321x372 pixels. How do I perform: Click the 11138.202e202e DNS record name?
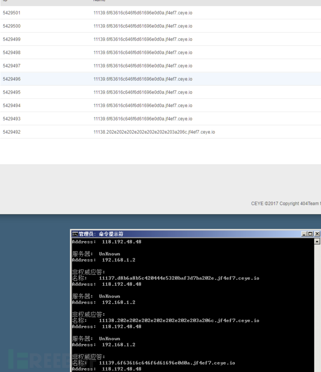pyautogui.click(x=154, y=132)
